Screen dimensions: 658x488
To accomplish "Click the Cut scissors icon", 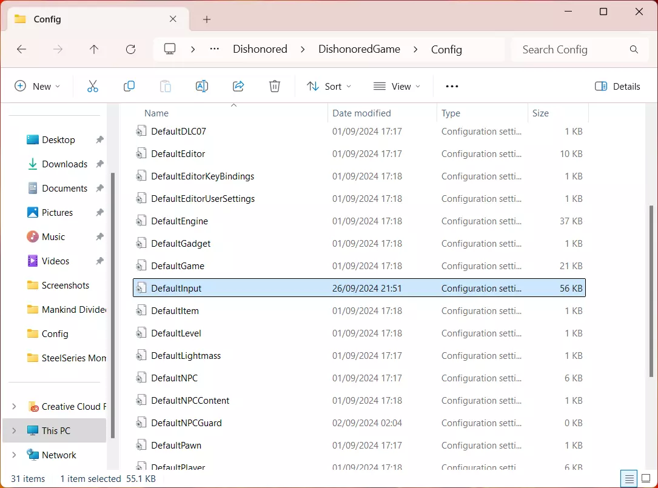I will (x=93, y=86).
